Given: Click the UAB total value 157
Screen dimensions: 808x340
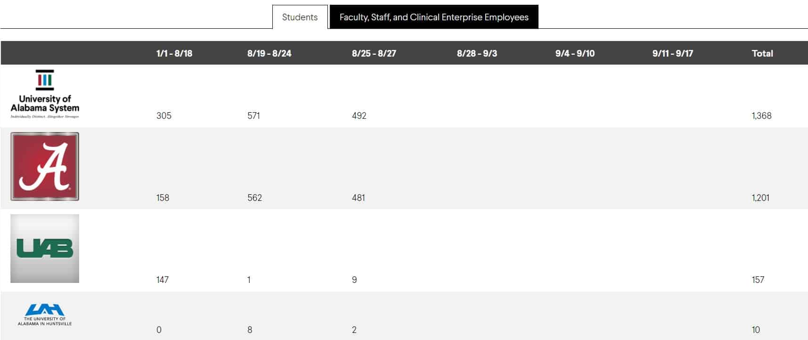Looking at the screenshot, I should (x=758, y=280).
